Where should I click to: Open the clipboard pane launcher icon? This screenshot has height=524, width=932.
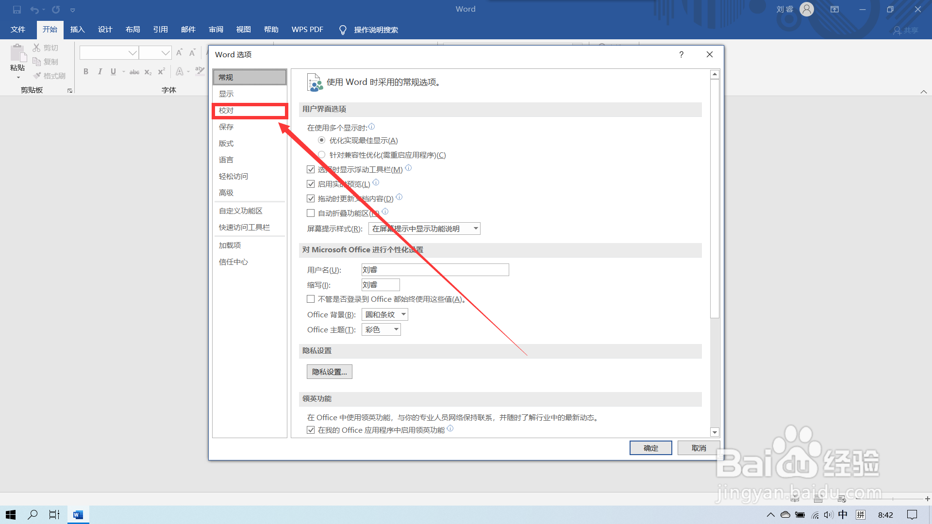[70, 91]
